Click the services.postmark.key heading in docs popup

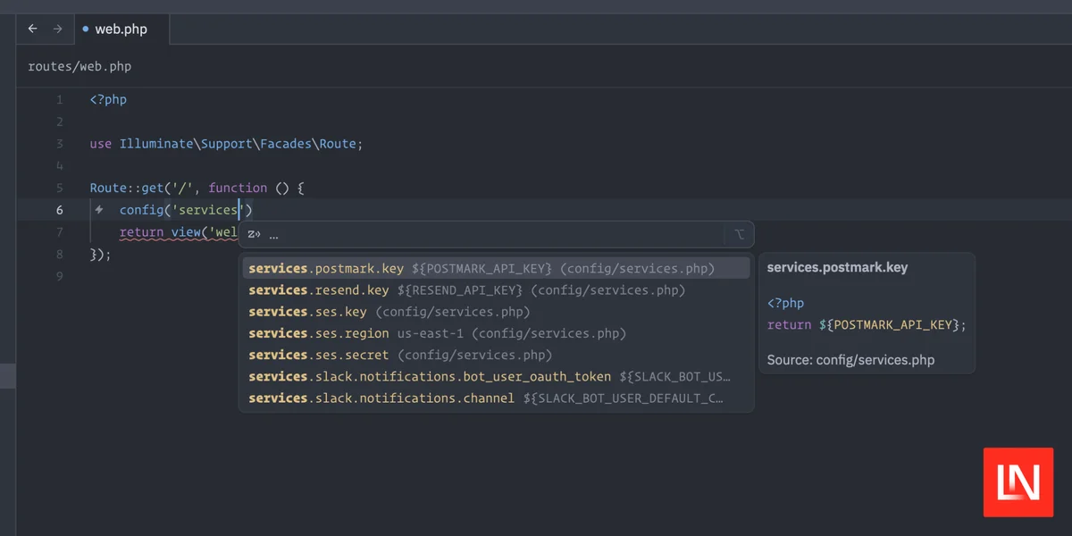837,268
